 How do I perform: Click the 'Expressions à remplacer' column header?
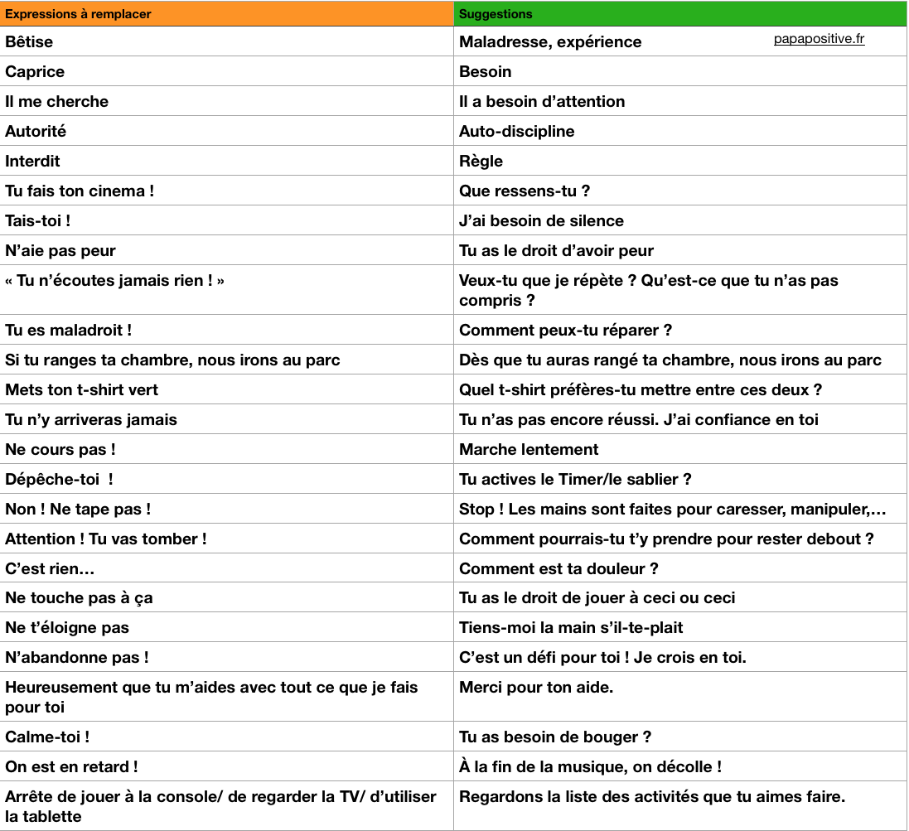pos(78,14)
